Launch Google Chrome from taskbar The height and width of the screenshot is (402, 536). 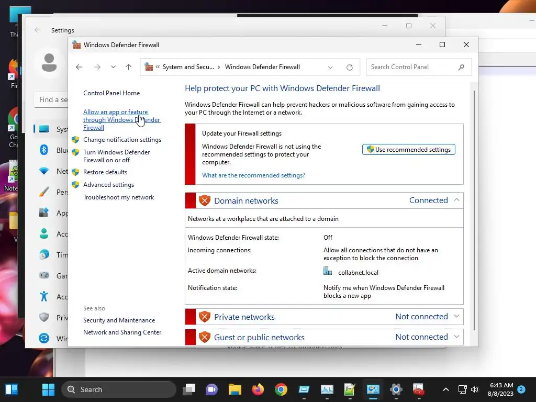point(281,389)
